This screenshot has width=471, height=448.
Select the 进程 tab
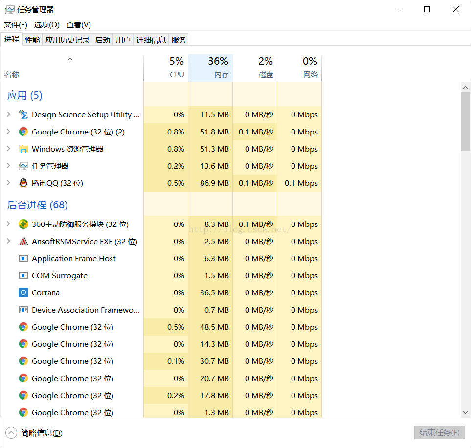click(12, 39)
